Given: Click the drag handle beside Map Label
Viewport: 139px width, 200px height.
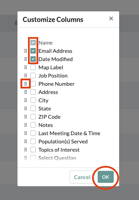Looking at the screenshot, I should click(26, 67).
